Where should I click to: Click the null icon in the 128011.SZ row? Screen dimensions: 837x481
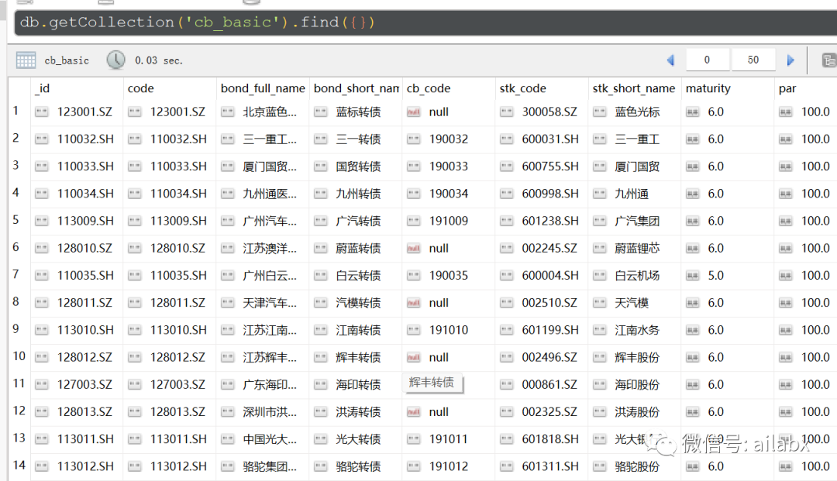[x=414, y=303]
